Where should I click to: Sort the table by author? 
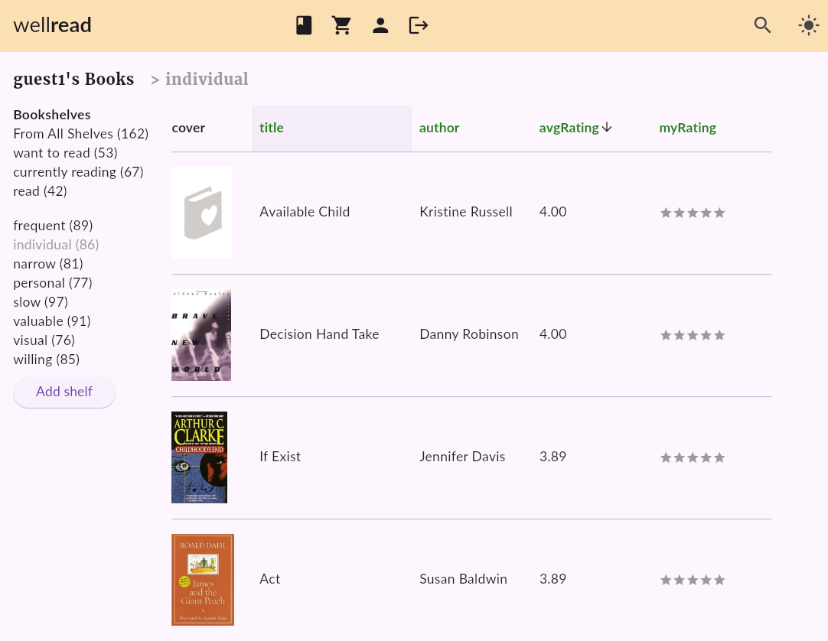point(439,128)
